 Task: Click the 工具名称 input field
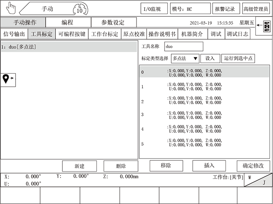click(183, 46)
